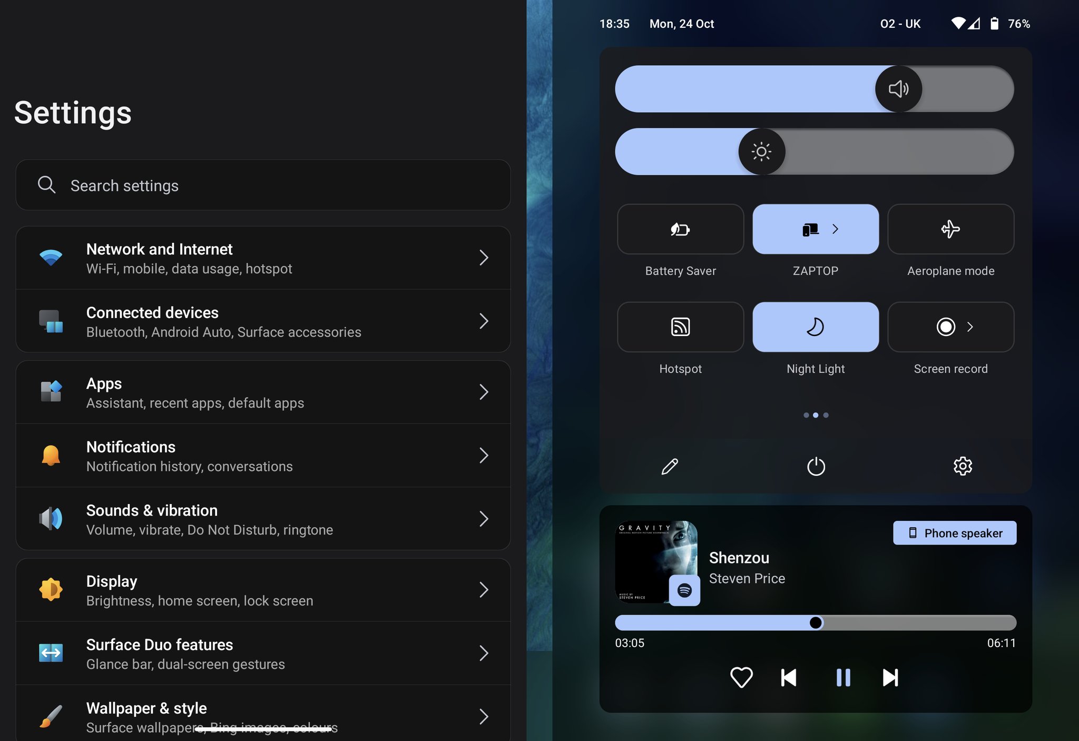Open Sounds & vibration settings
This screenshot has height=741, width=1079.
click(x=263, y=519)
